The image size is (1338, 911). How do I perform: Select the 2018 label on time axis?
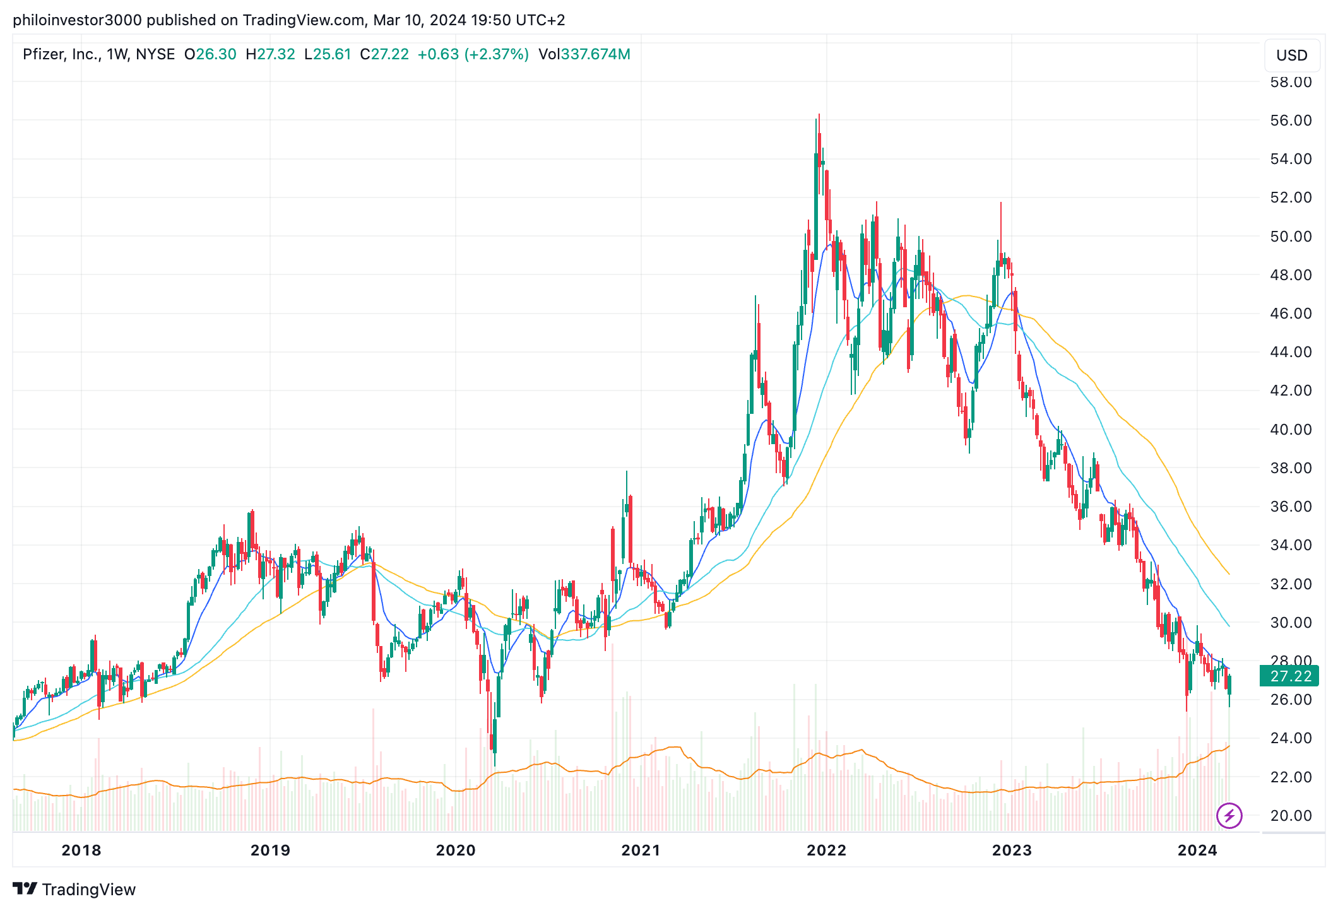point(81,850)
